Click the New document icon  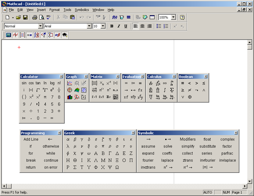pyautogui.click(x=7, y=17)
